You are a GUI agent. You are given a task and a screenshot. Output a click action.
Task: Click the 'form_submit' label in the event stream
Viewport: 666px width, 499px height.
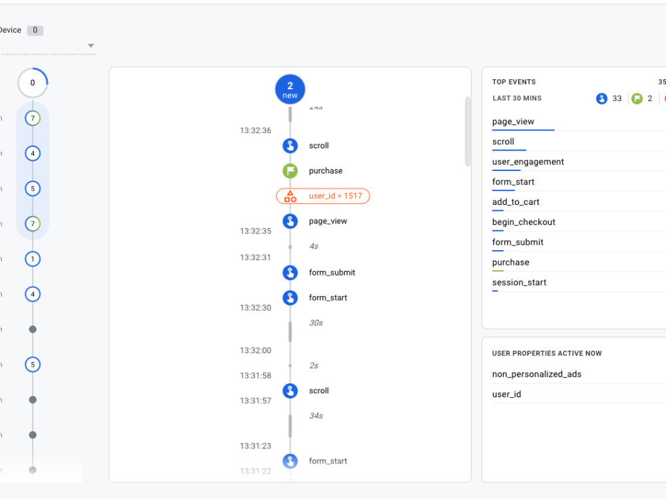pyautogui.click(x=332, y=272)
